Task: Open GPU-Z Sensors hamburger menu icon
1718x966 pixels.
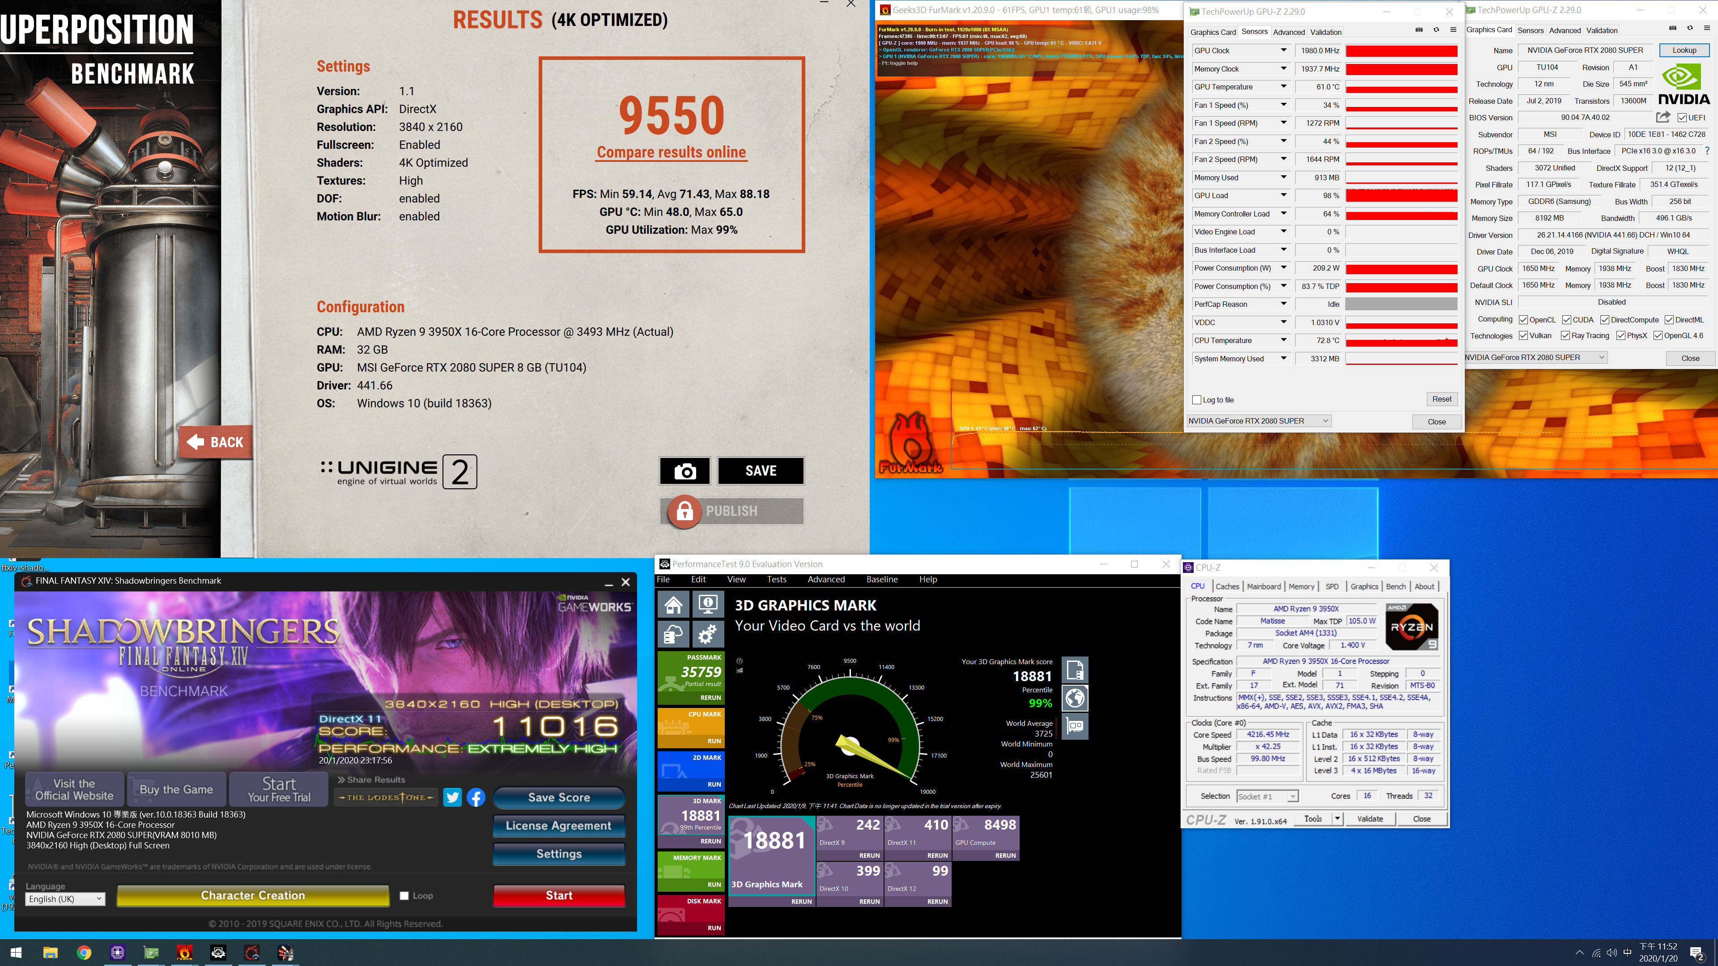Action: click(1453, 30)
